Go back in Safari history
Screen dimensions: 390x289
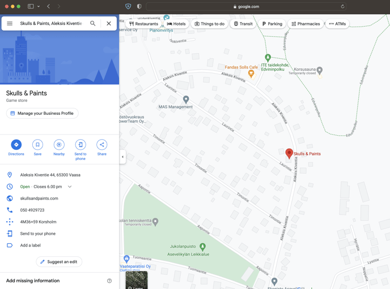tap(49, 6)
